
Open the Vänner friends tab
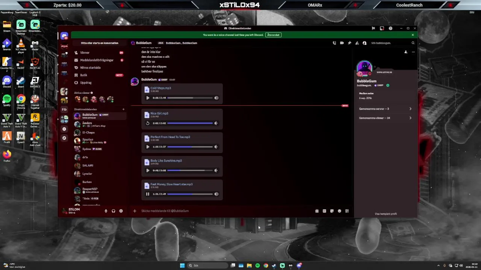99,52
